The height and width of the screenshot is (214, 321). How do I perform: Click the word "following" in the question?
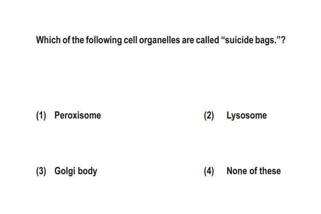104,40
